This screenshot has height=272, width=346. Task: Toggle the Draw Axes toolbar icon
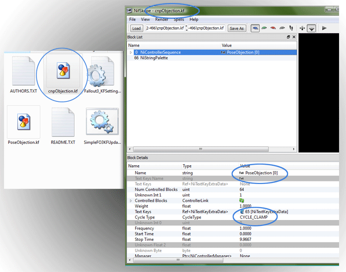tap(302, 28)
